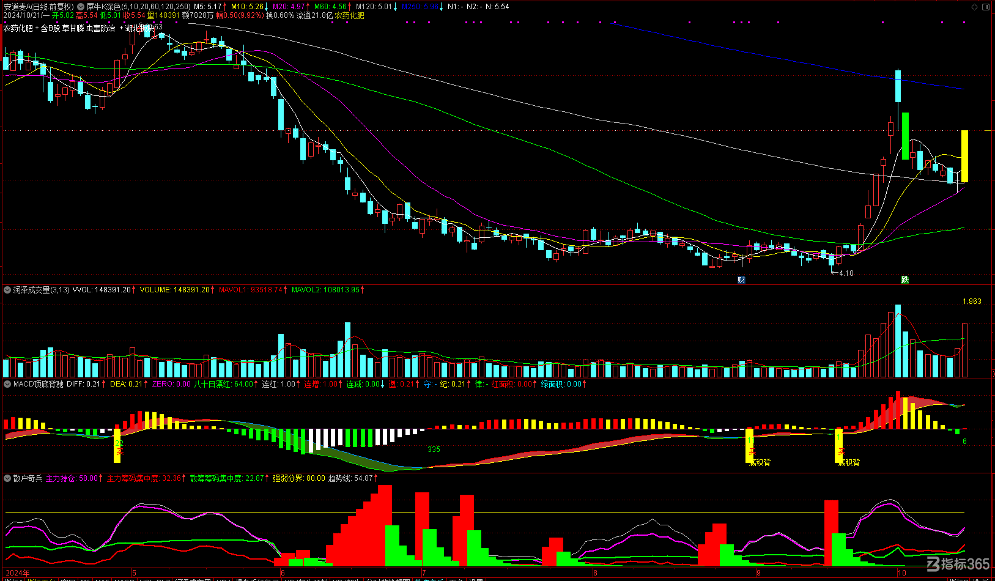Click month 6 on the time axis
This screenshot has width=995, height=581.
(283, 573)
